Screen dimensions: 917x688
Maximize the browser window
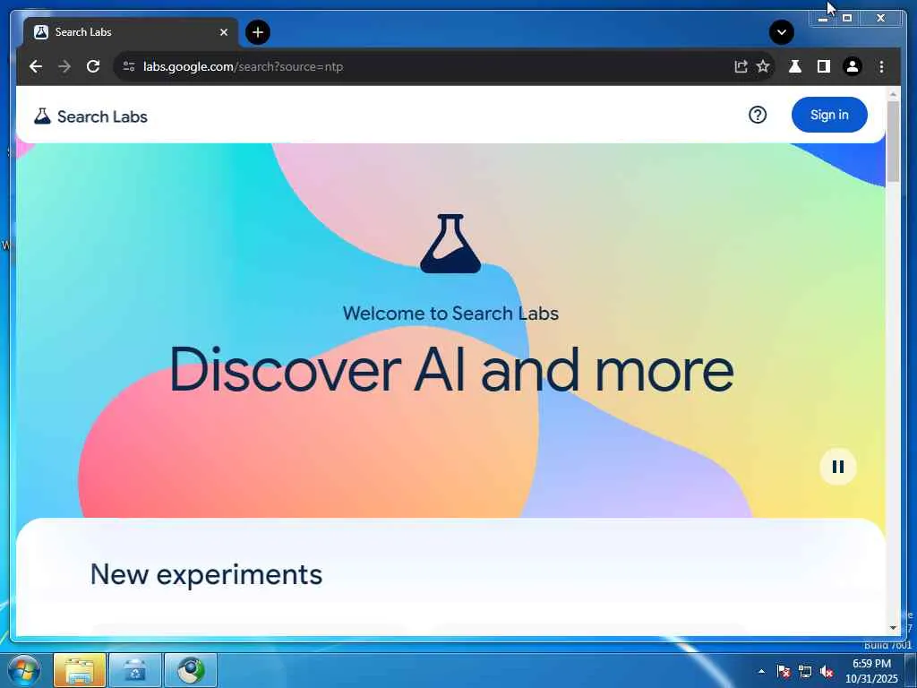point(847,18)
